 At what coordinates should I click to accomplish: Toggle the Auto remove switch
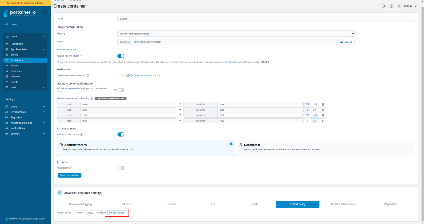(121, 168)
